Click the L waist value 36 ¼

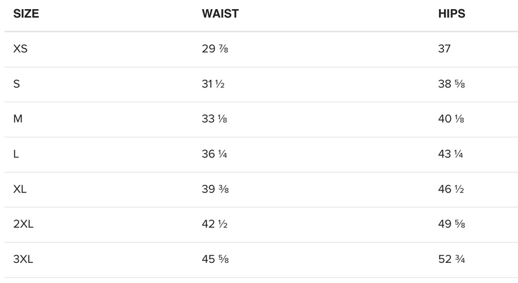tap(214, 154)
